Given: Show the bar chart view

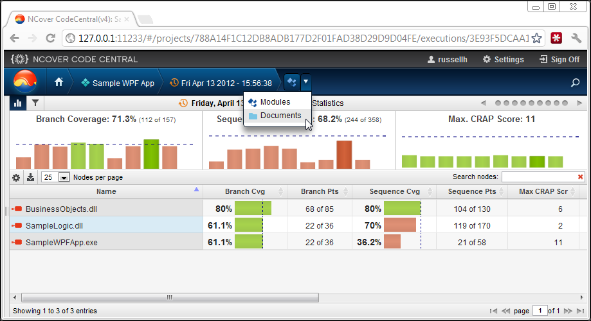Looking at the screenshot, I should coord(18,103).
